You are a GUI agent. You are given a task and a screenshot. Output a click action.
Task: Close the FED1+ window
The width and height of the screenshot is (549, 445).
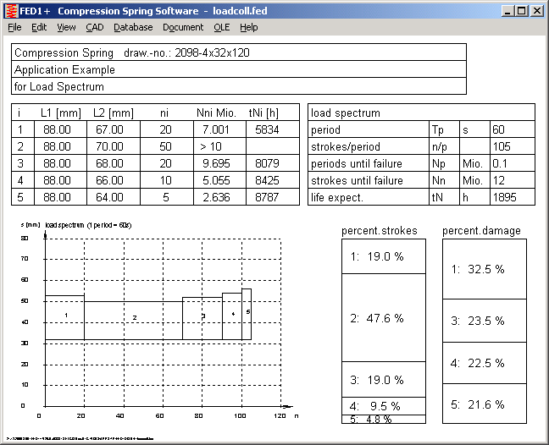point(537,11)
